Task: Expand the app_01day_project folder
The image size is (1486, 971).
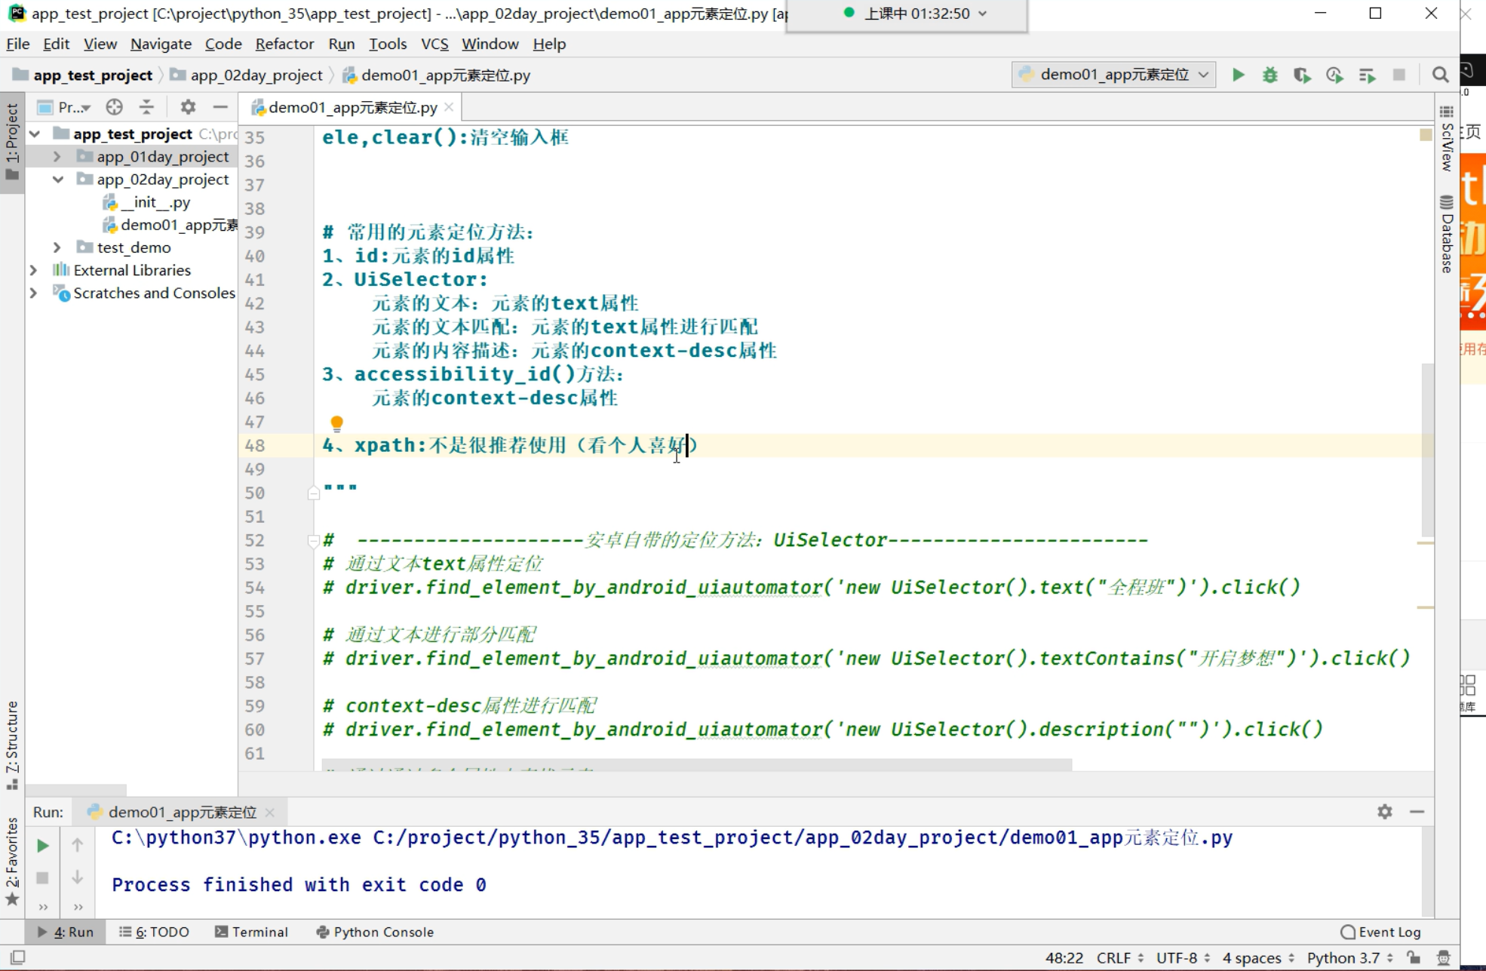Action: [57, 156]
